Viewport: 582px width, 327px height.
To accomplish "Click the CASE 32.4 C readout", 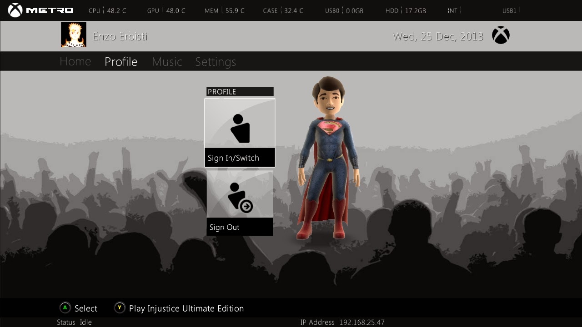I will [x=283, y=10].
